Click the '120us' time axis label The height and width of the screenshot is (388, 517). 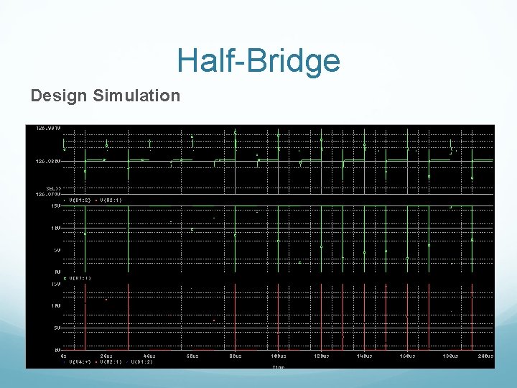(x=322, y=356)
